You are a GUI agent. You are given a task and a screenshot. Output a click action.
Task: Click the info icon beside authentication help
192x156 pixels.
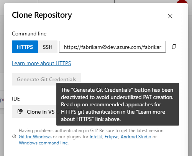point(14,136)
